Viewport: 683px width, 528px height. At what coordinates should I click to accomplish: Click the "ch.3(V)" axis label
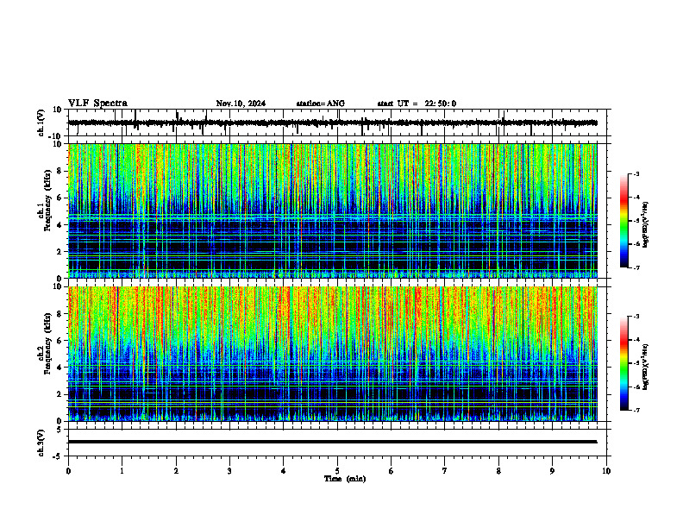tap(41, 443)
